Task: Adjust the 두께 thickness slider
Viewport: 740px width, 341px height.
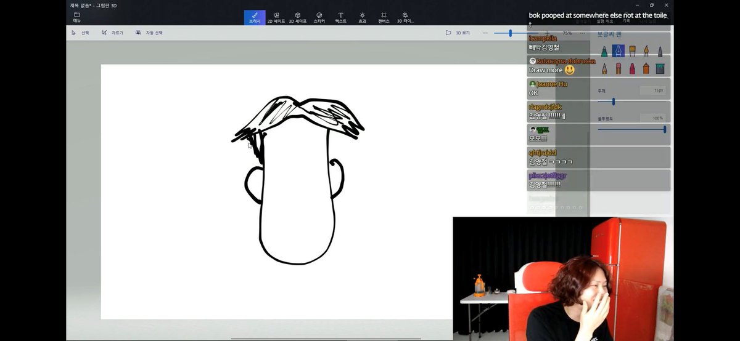Action: tap(614, 102)
